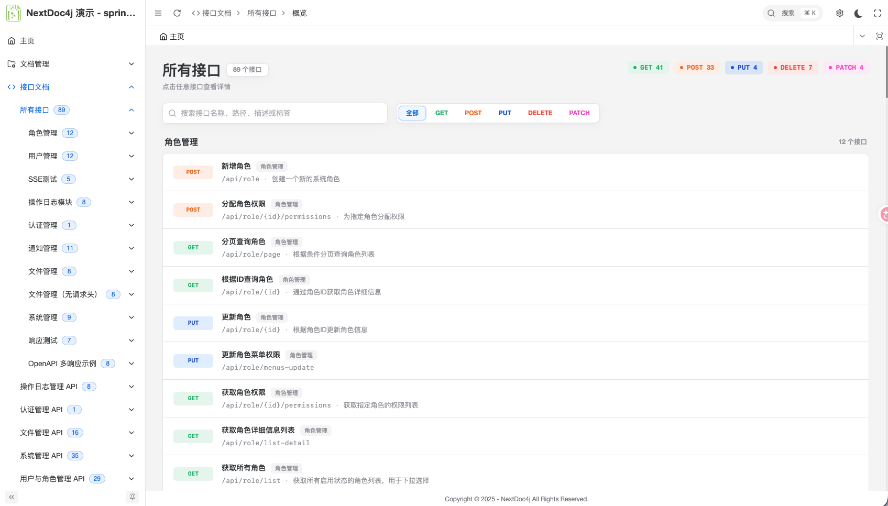Collapse sidebar with the double-chevron icon
This screenshot has height=506, width=888.
point(12,497)
